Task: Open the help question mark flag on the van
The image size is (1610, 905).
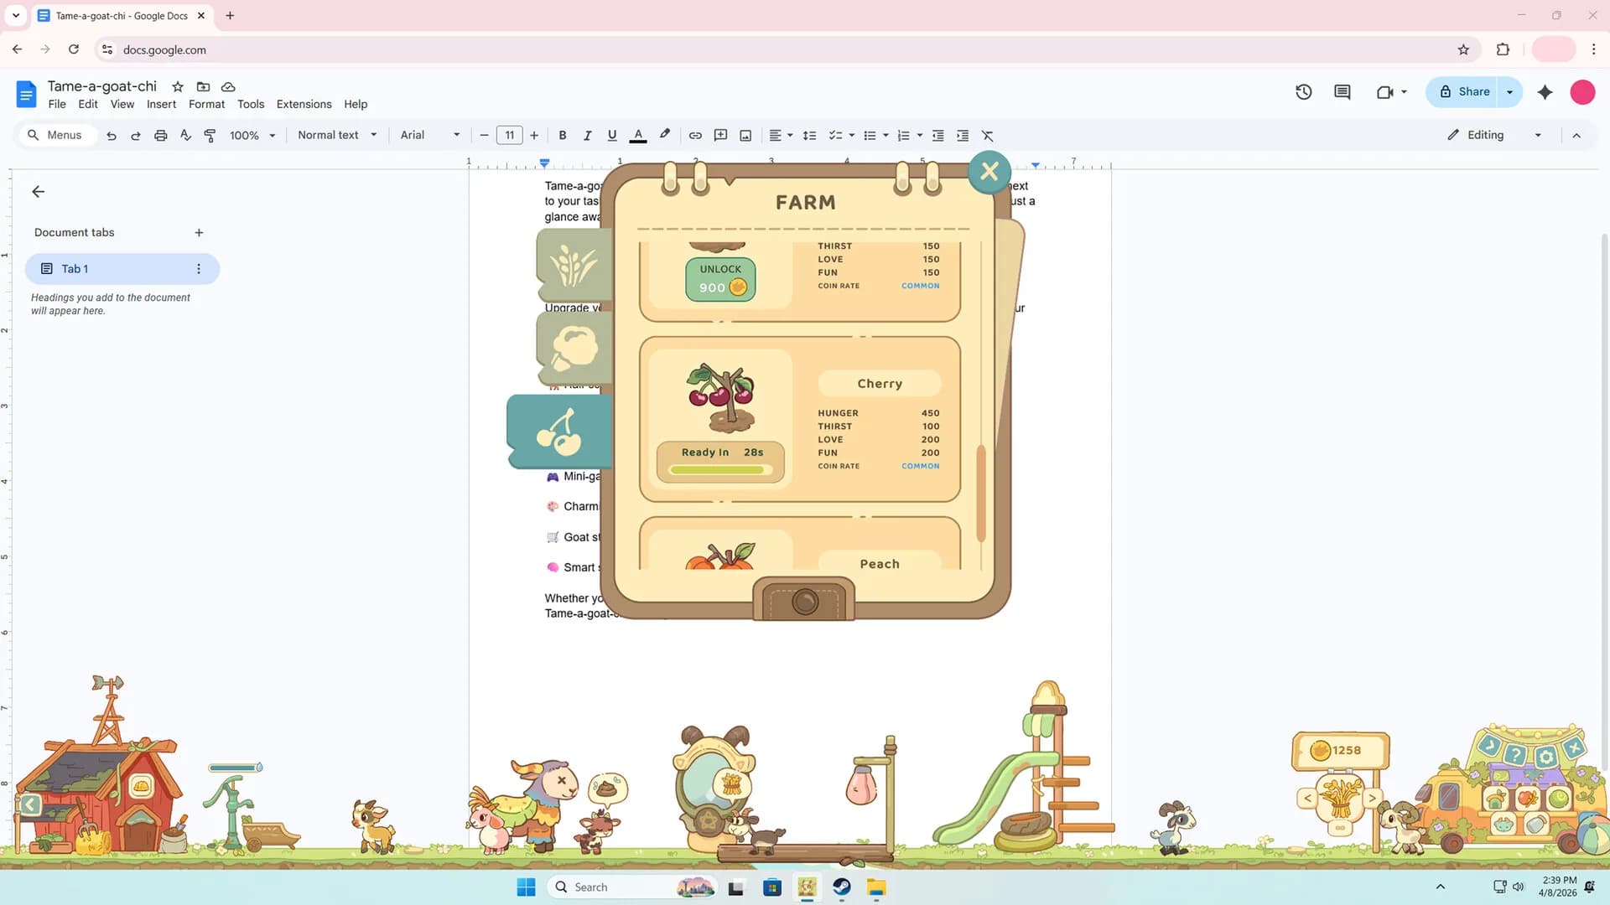Action: [1514, 754]
